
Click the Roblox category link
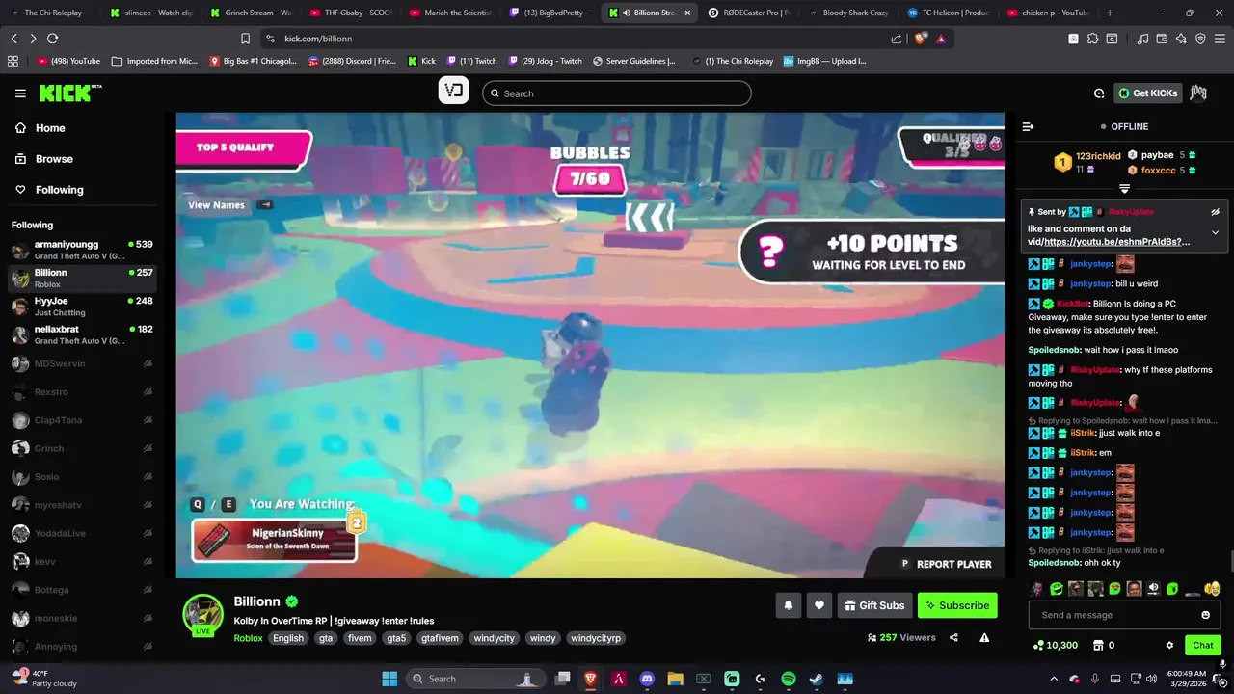tap(248, 638)
